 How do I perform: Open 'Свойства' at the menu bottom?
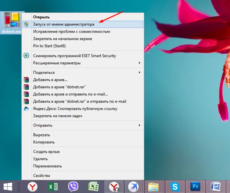click(42, 176)
